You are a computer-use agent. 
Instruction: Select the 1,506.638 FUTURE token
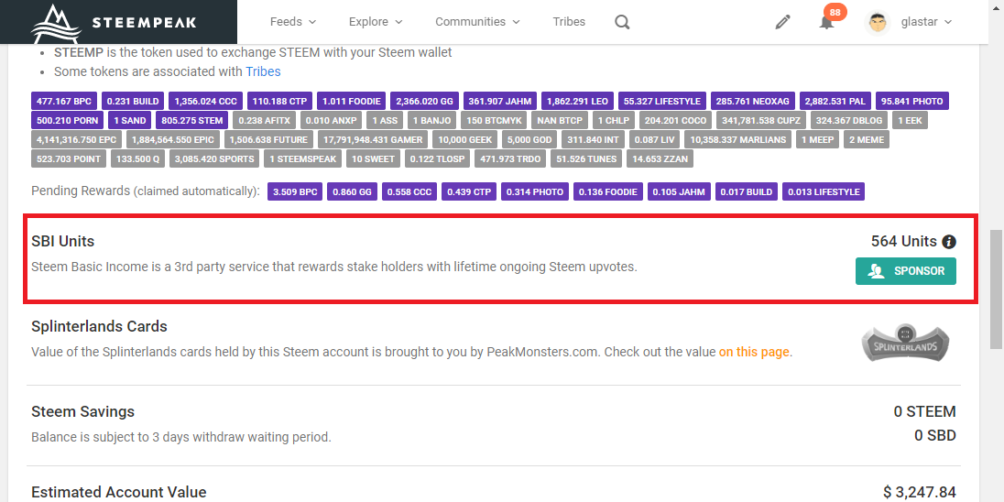tap(268, 139)
